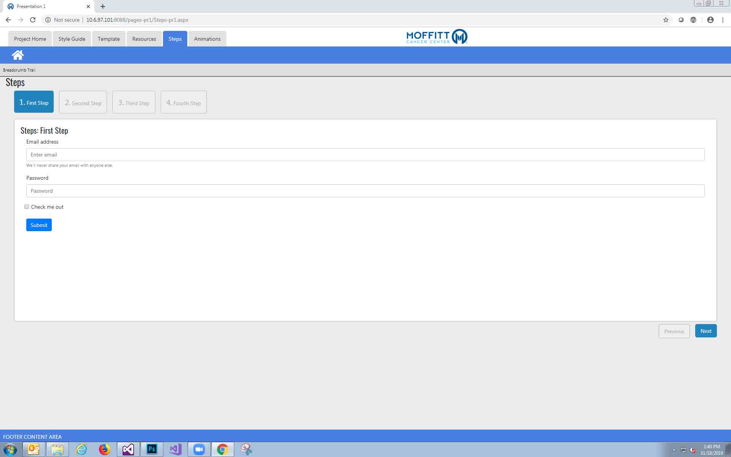The image size is (731, 457).
Task: Go to the Second Step
Action: 83,102
